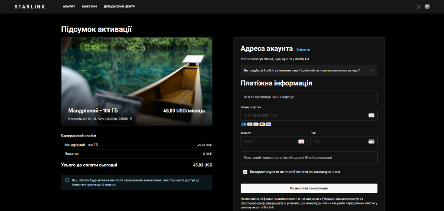Click the Visa card logo
Viewport: 444px width, 211px height.
click(x=268, y=124)
